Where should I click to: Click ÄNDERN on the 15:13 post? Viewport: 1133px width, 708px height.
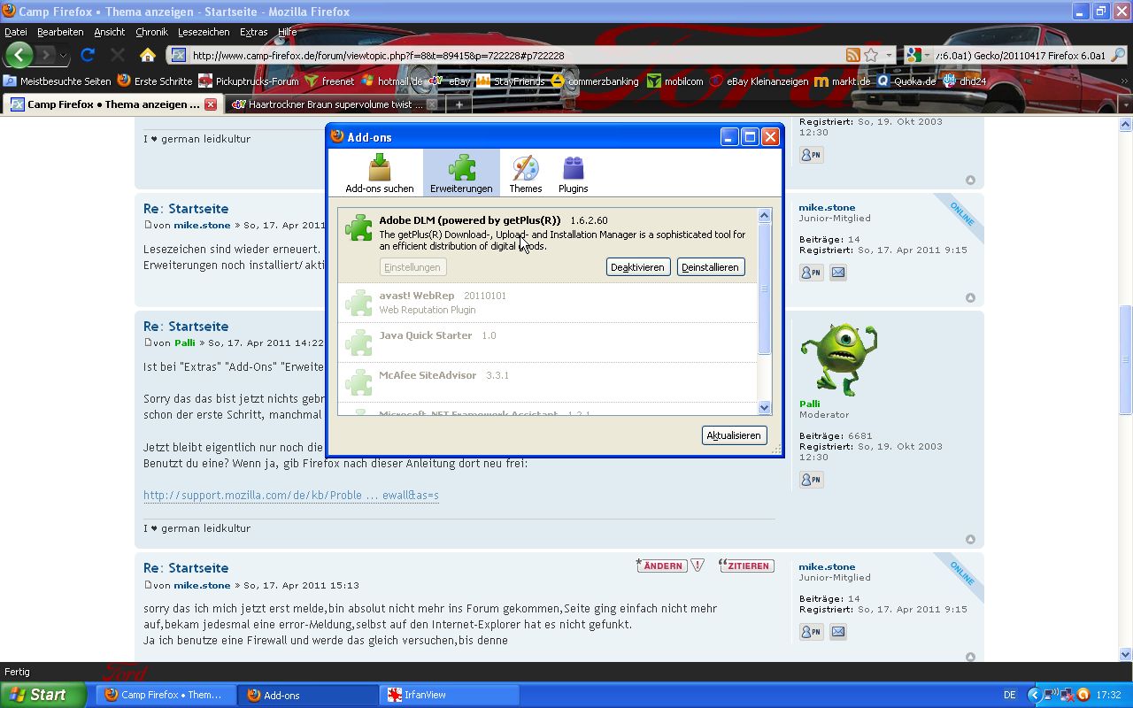(661, 566)
